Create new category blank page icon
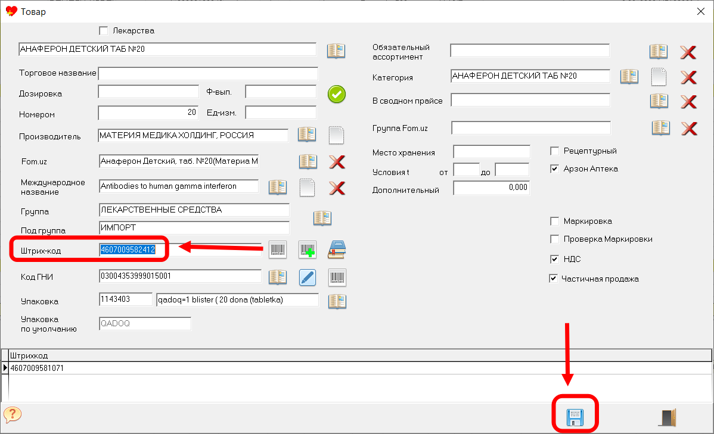The image size is (714, 434). pyautogui.click(x=659, y=77)
